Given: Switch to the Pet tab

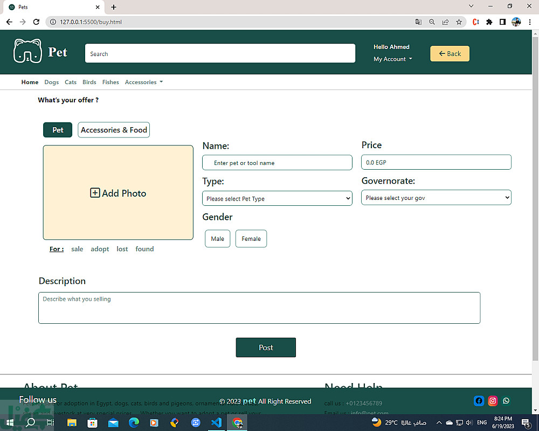Looking at the screenshot, I should click(58, 130).
